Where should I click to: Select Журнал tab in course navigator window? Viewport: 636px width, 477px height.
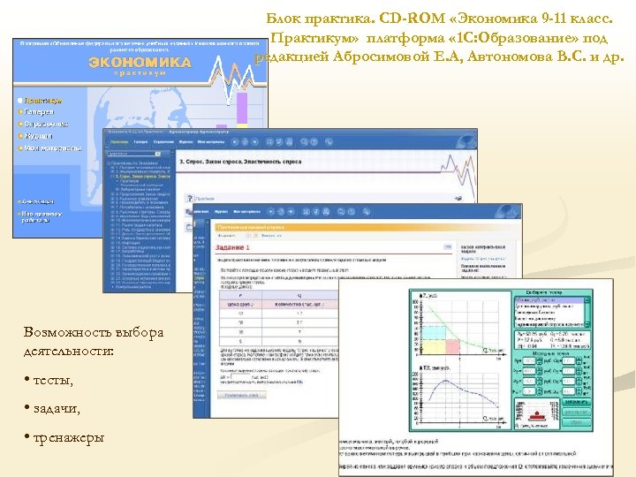[x=185, y=142]
